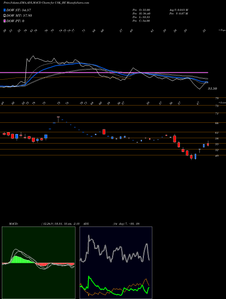
Task: Click the 79 price axis label
Action: pos(217,98)
